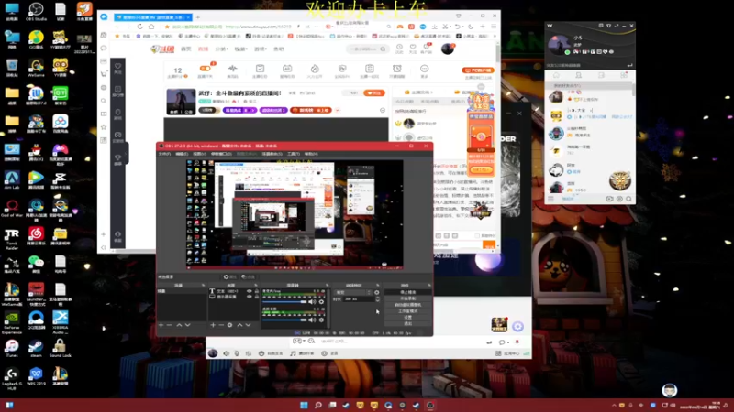
Task: Adjust first mixer track volume slider
Action: point(284,302)
